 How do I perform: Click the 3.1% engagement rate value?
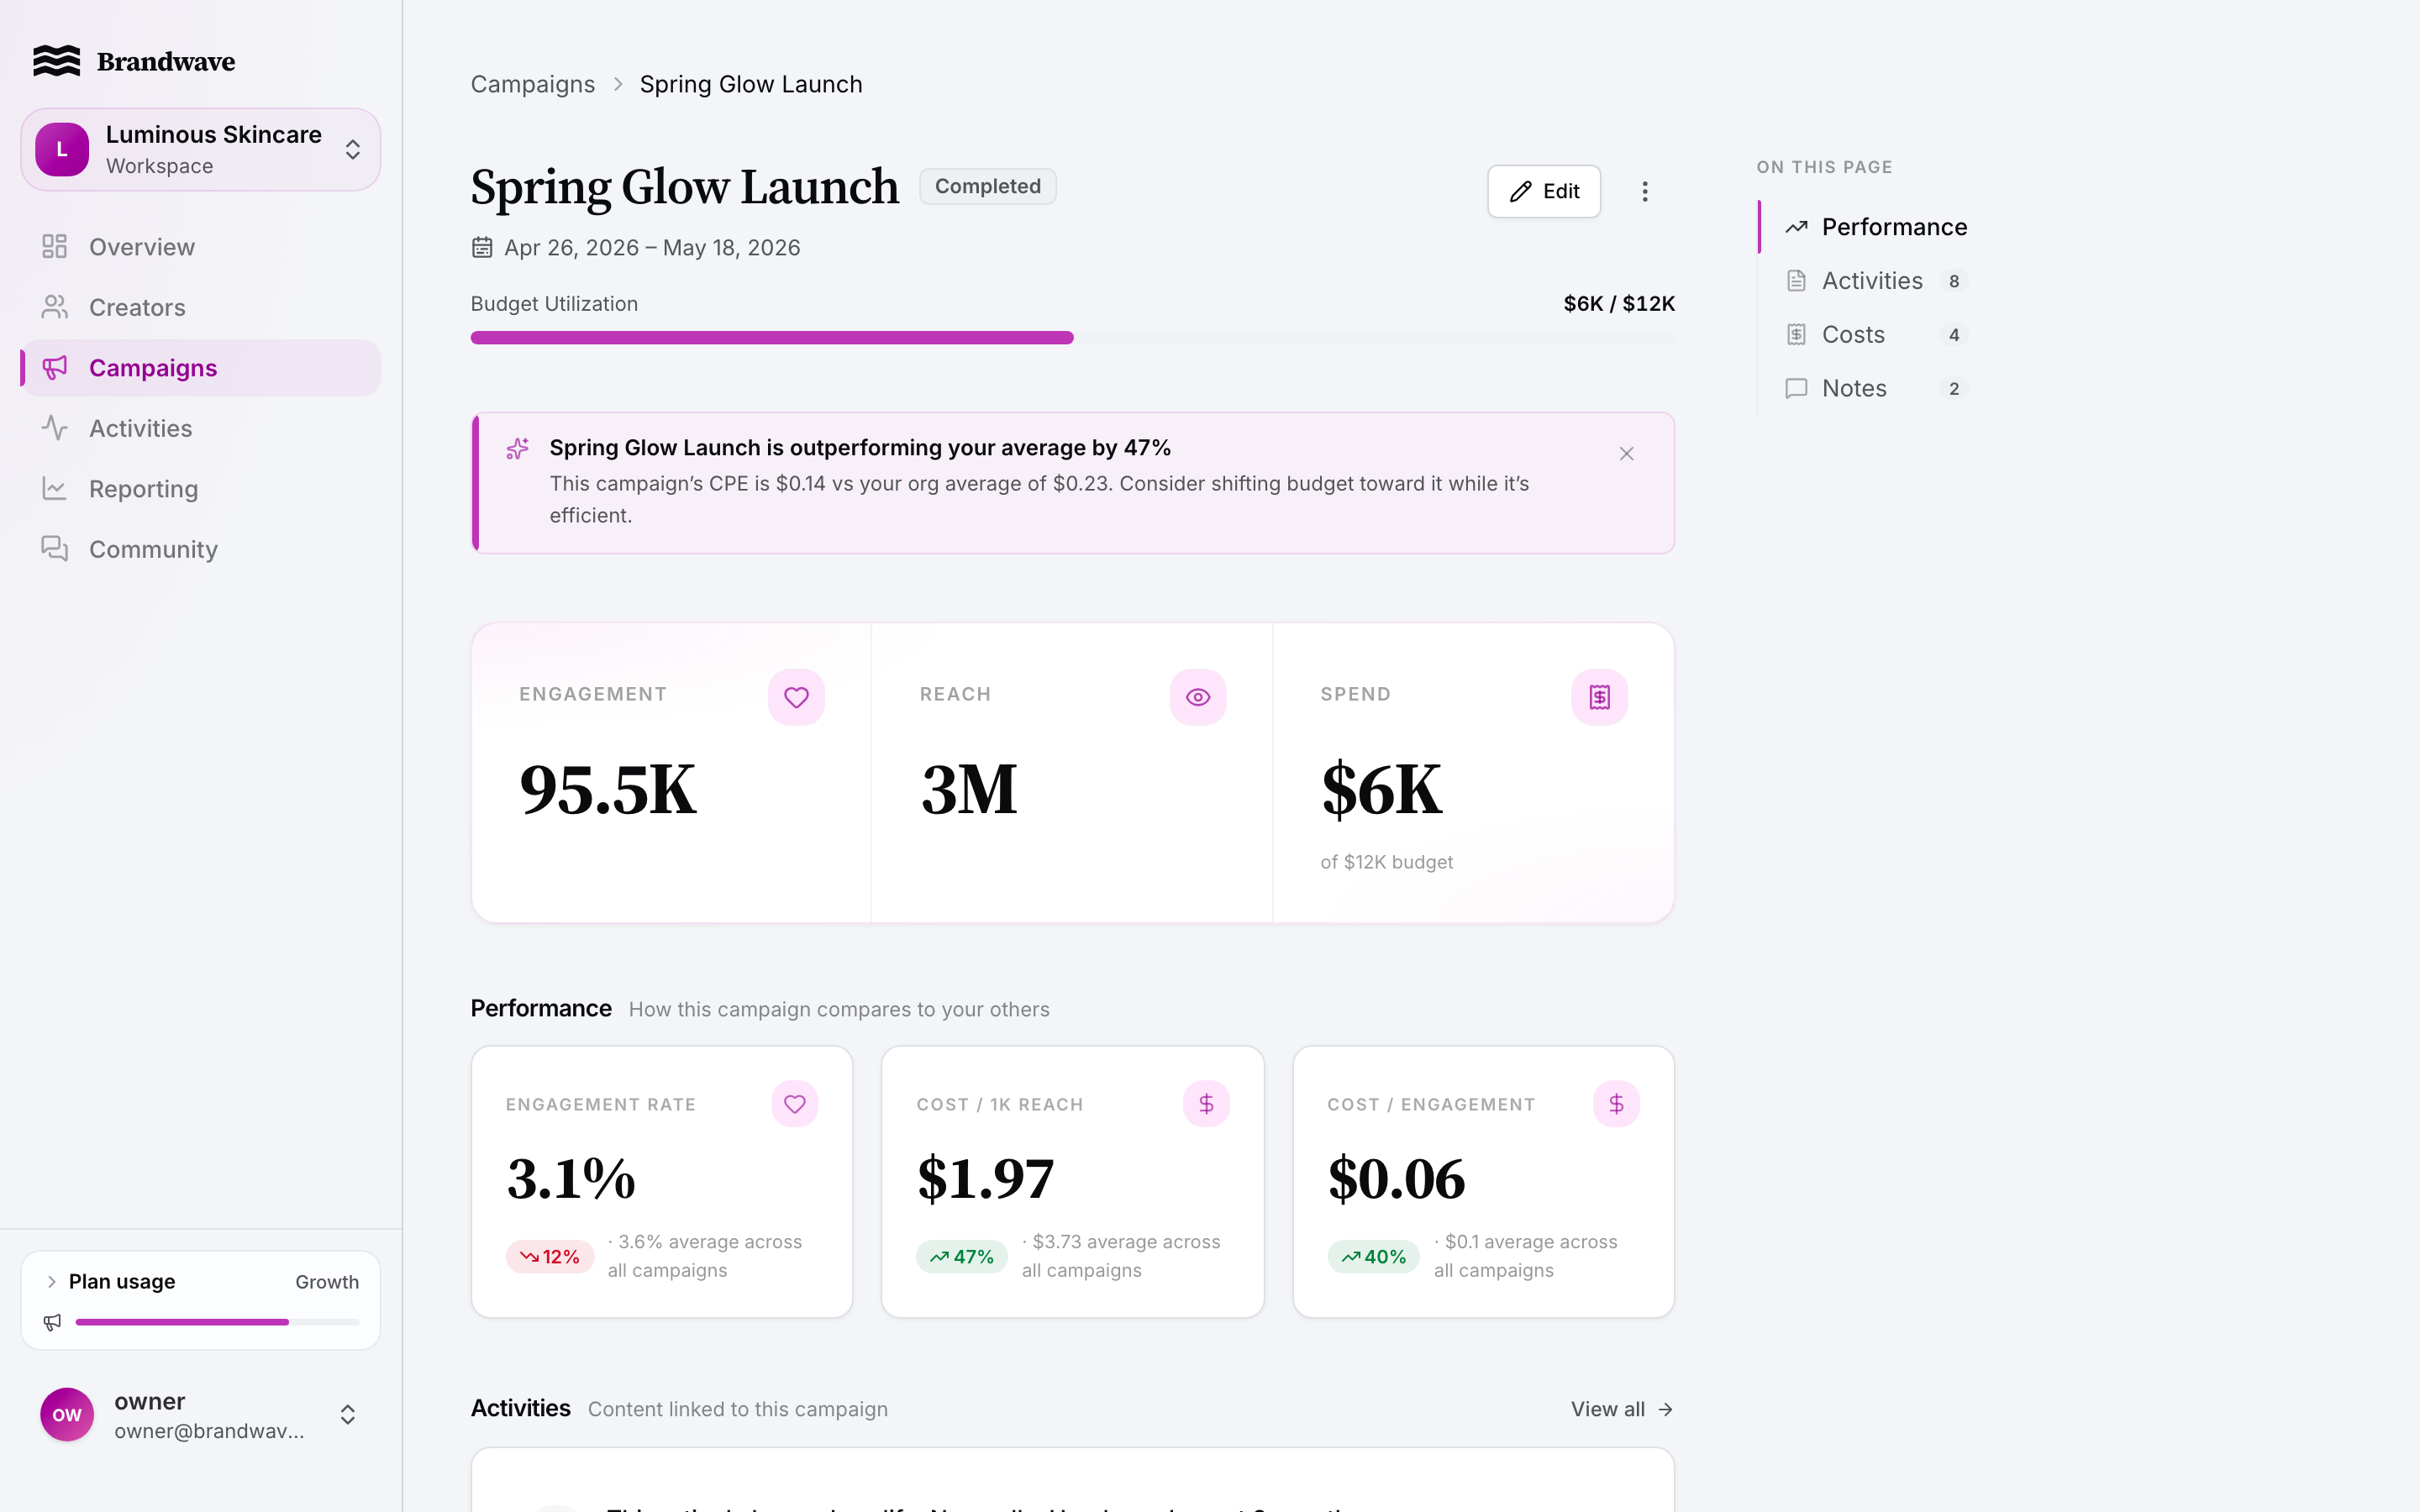point(571,1178)
